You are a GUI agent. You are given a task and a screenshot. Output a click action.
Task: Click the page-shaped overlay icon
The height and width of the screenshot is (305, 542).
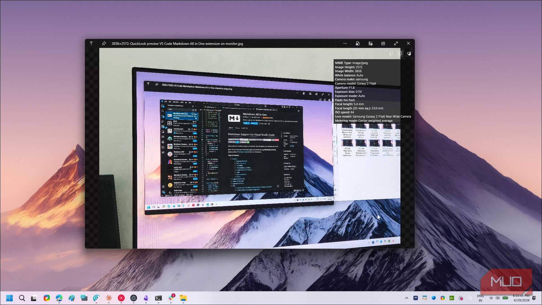(391, 54)
